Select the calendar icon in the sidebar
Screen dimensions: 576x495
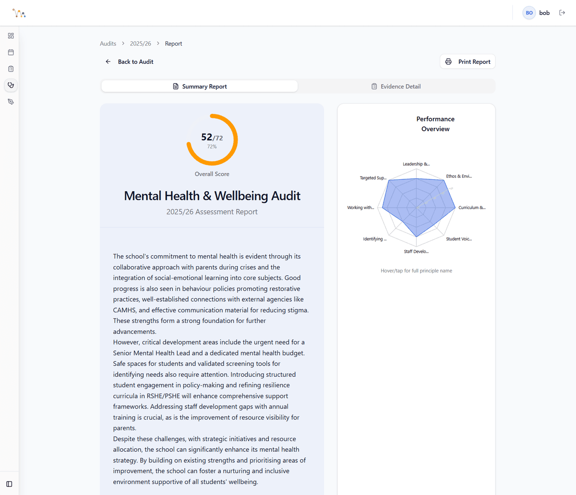click(x=11, y=52)
